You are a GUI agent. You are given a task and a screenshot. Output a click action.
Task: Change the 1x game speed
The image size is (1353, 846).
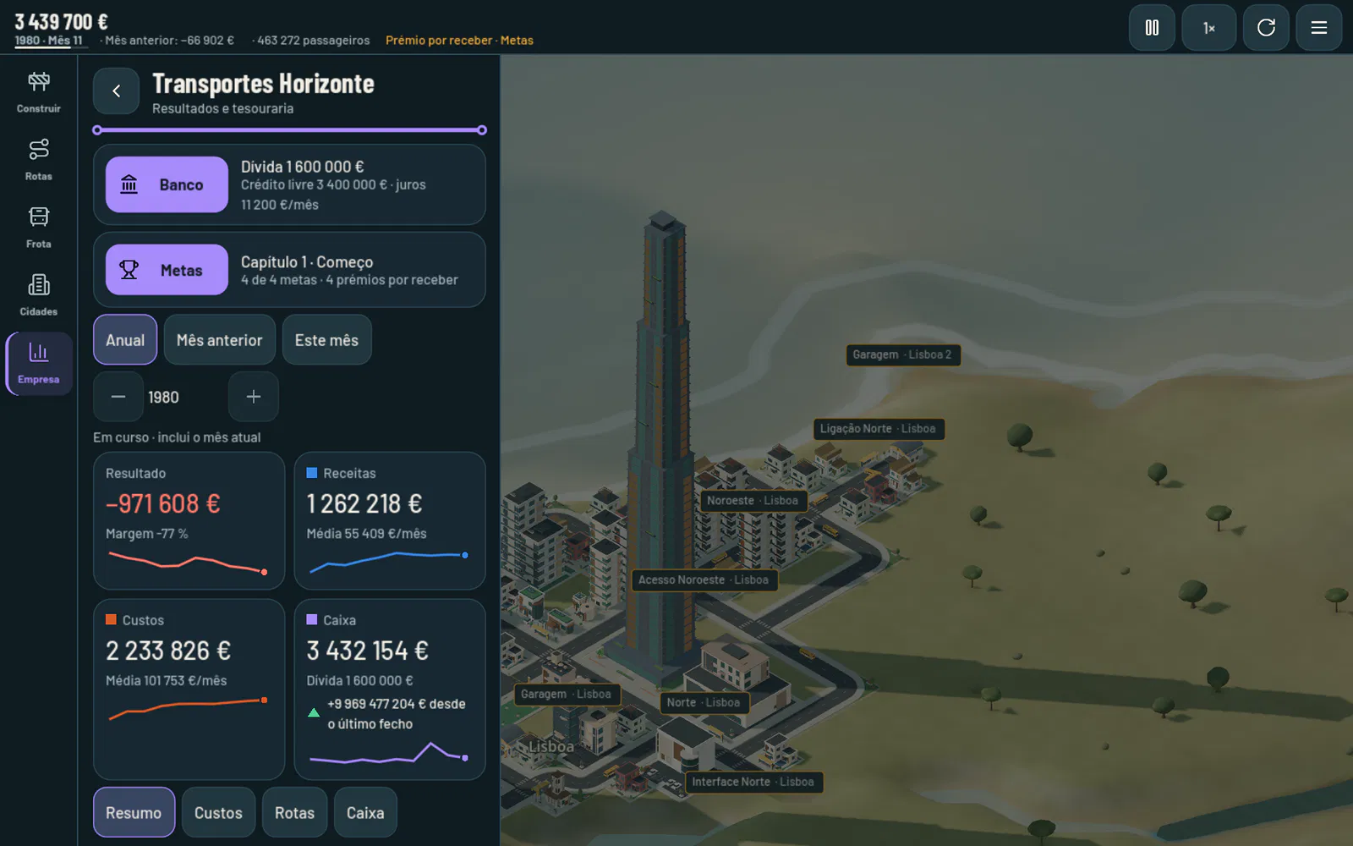(x=1209, y=28)
